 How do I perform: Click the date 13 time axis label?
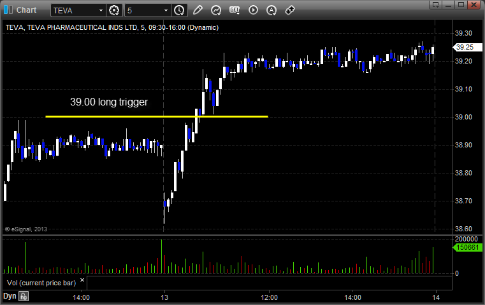[164, 297]
